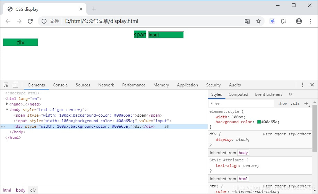The height and width of the screenshot is (194, 318).
Task: Open the Sources tab
Action: [83, 85]
